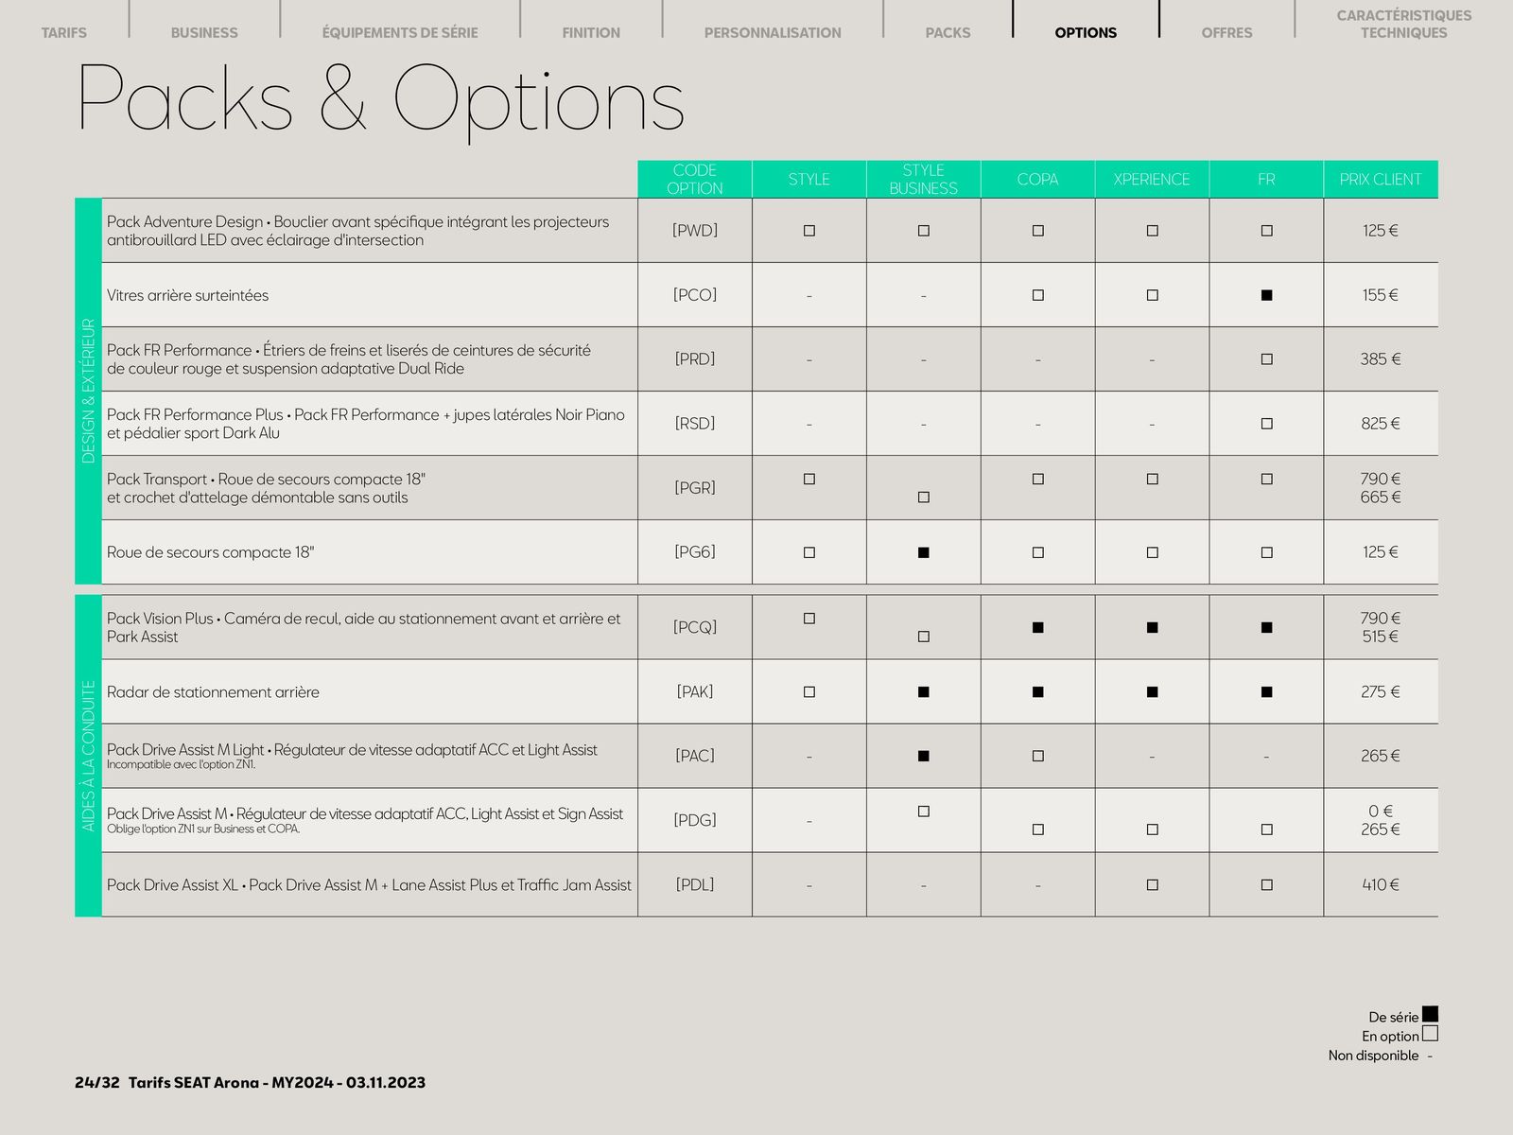Click option code [PWD]
This screenshot has height=1135, width=1513.
click(x=695, y=231)
